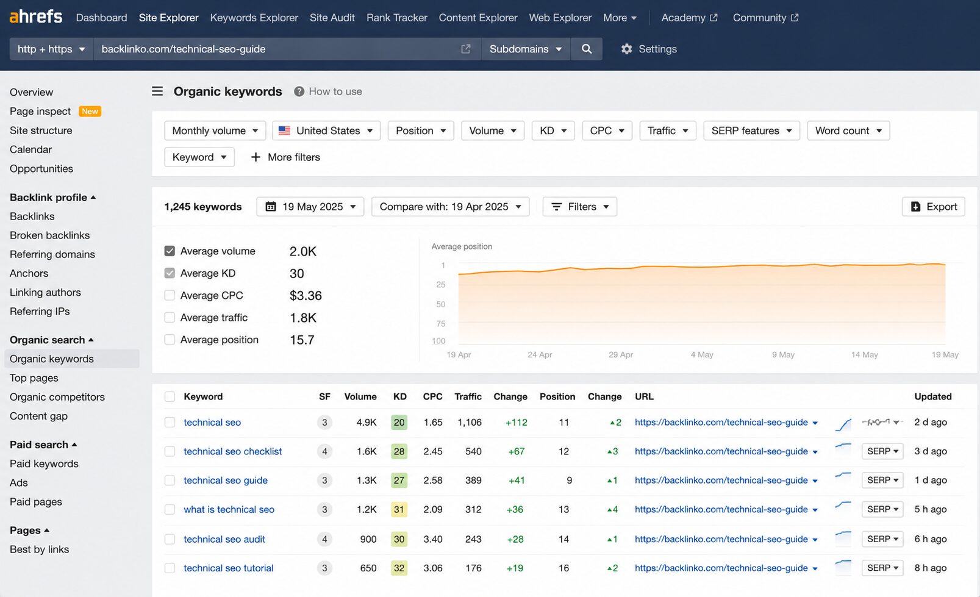980x597 pixels.
Task: Click KD 31 yellow badge
Action: pyautogui.click(x=399, y=509)
